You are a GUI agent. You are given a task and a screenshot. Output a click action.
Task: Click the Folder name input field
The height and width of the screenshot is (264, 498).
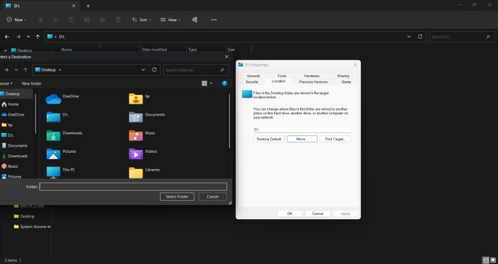pos(133,186)
